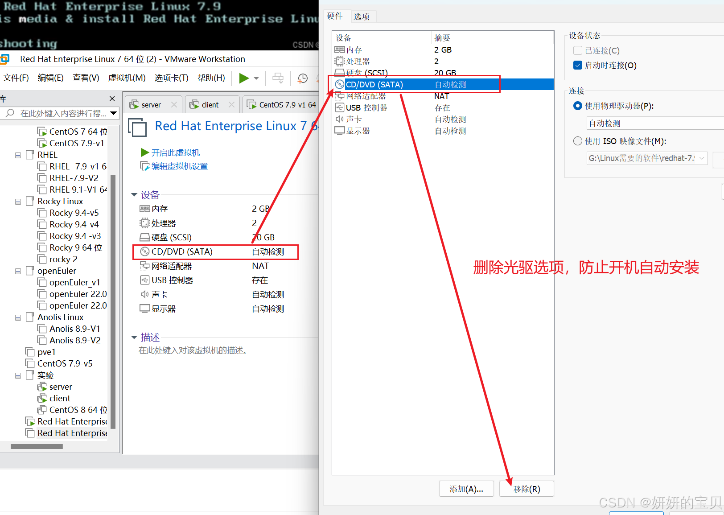
Task: Click CD/DVD (SATA) disc icon in VM summary
Action: [144, 251]
